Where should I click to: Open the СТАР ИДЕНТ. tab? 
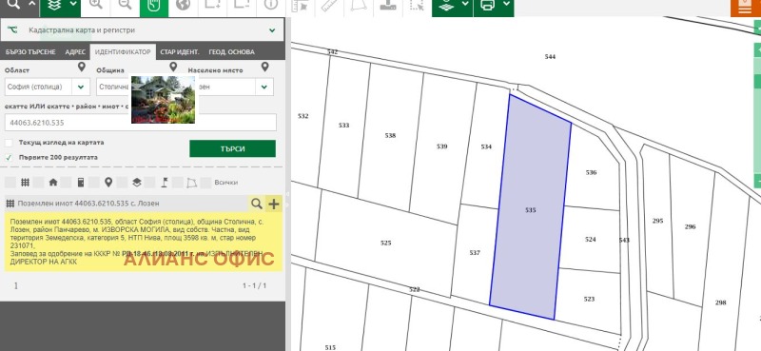(180, 52)
